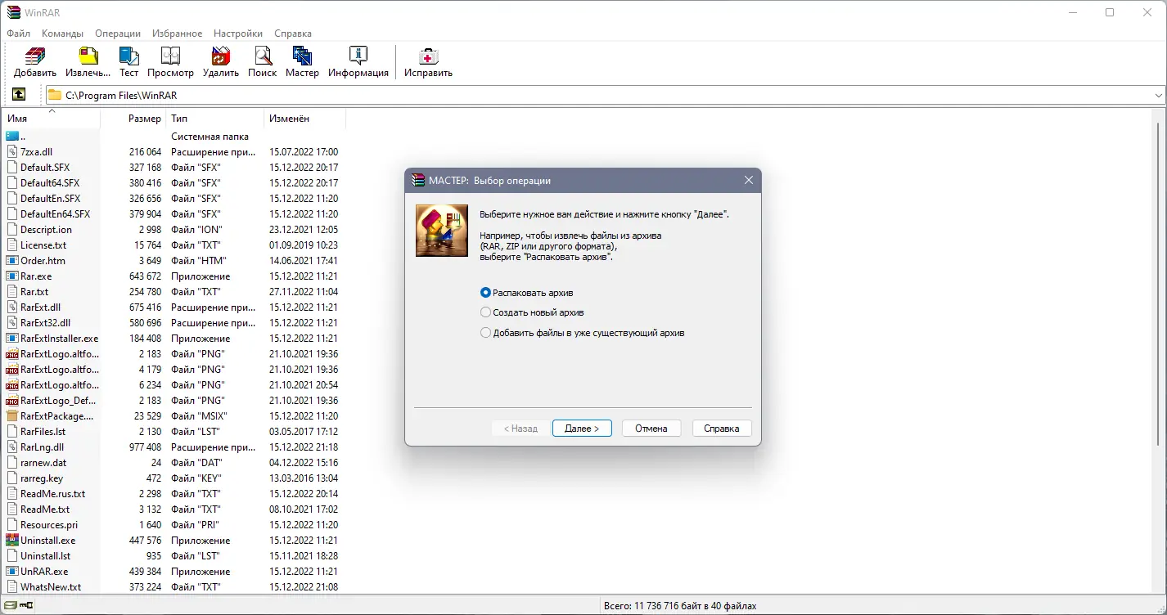The image size is (1167, 615).
Task: Open the Команды menu
Action: [62, 34]
